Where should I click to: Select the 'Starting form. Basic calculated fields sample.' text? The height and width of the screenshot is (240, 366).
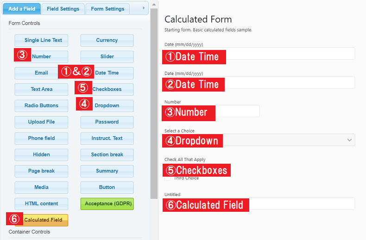coord(208,30)
